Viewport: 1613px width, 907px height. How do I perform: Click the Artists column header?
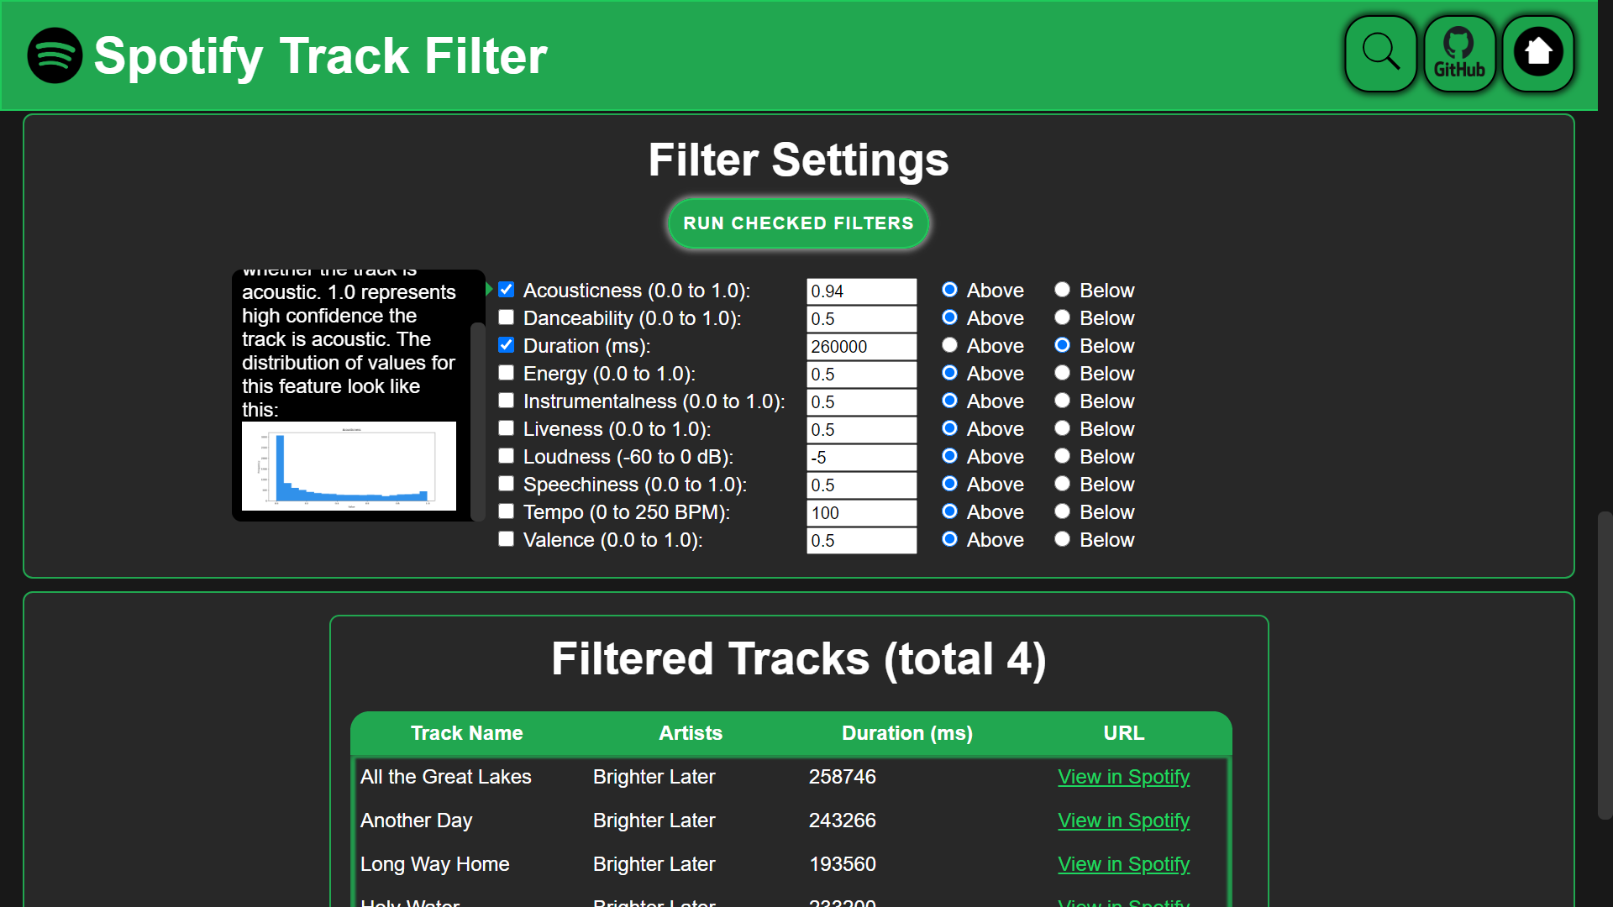pyautogui.click(x=691, y=733)
